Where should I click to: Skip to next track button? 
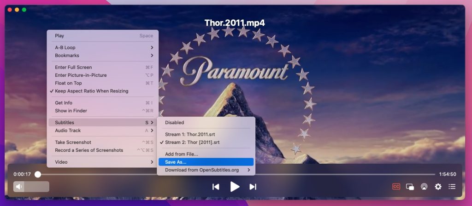click(253, 187)
